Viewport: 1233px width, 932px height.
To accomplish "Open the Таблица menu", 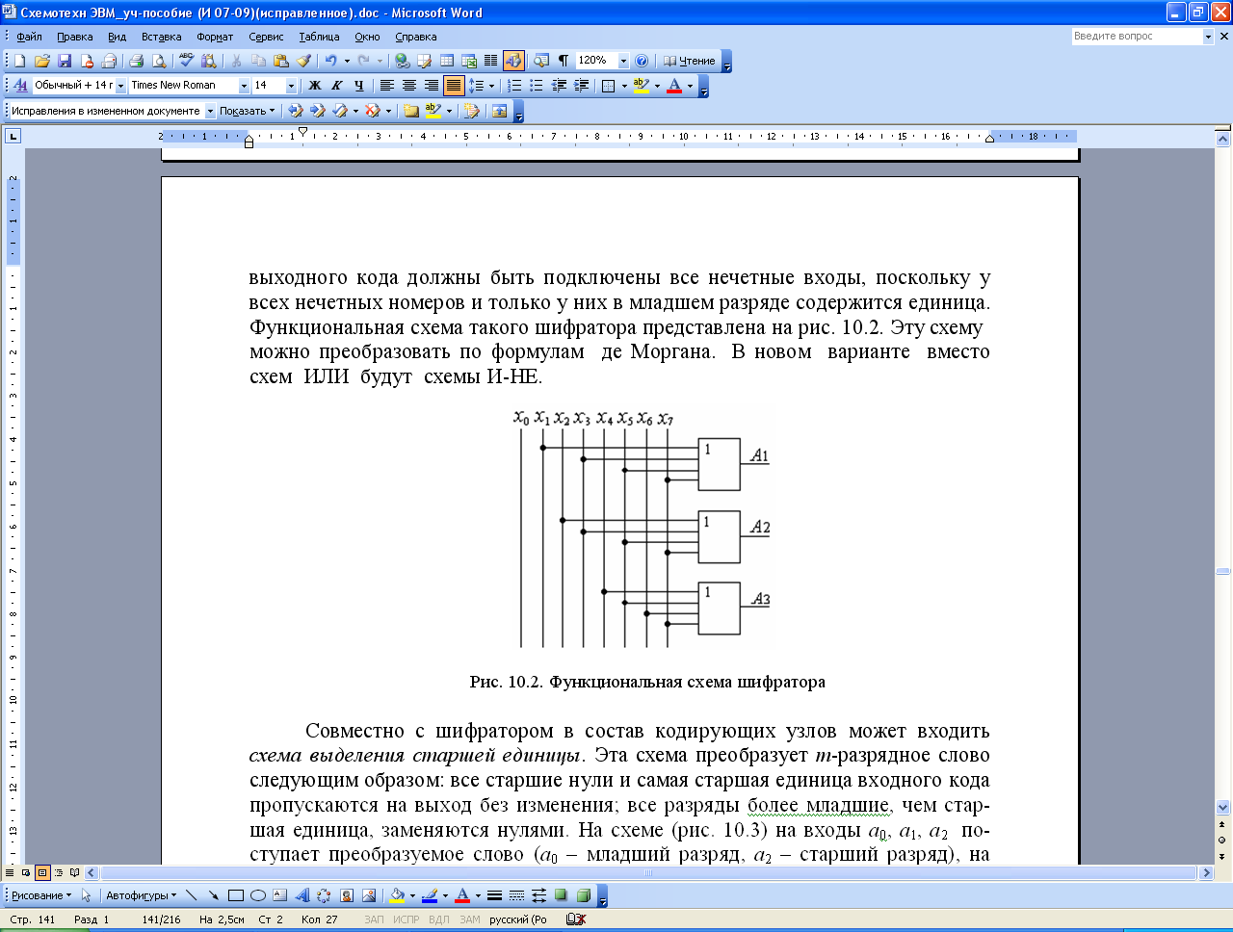I will [319, 37].
